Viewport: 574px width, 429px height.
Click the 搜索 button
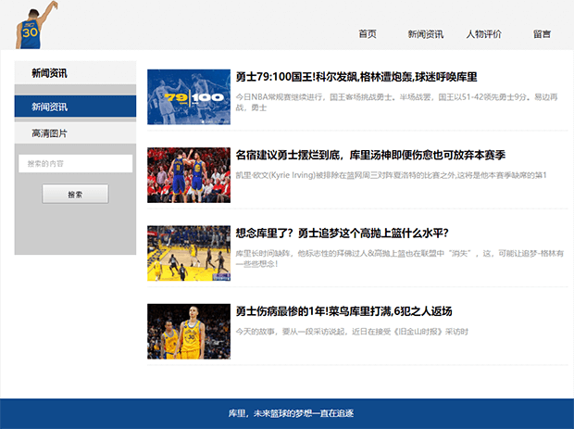coord(75,194)
